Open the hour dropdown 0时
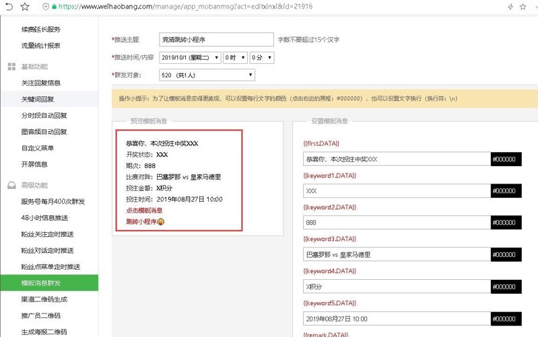 pyautogui.click(x=235, y=58)
